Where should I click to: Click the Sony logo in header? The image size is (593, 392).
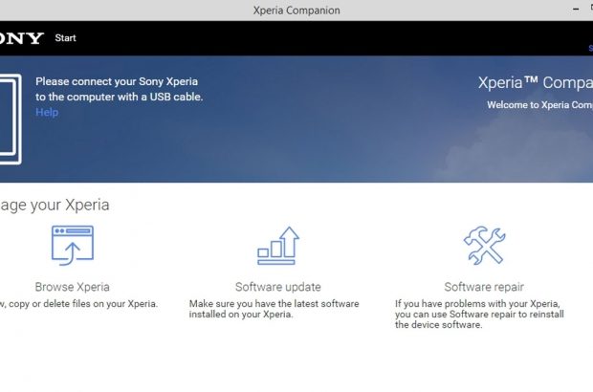tap(22, 38)
